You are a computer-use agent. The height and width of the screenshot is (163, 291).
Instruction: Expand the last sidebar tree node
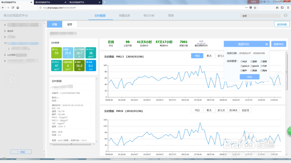tap(5, 61)
